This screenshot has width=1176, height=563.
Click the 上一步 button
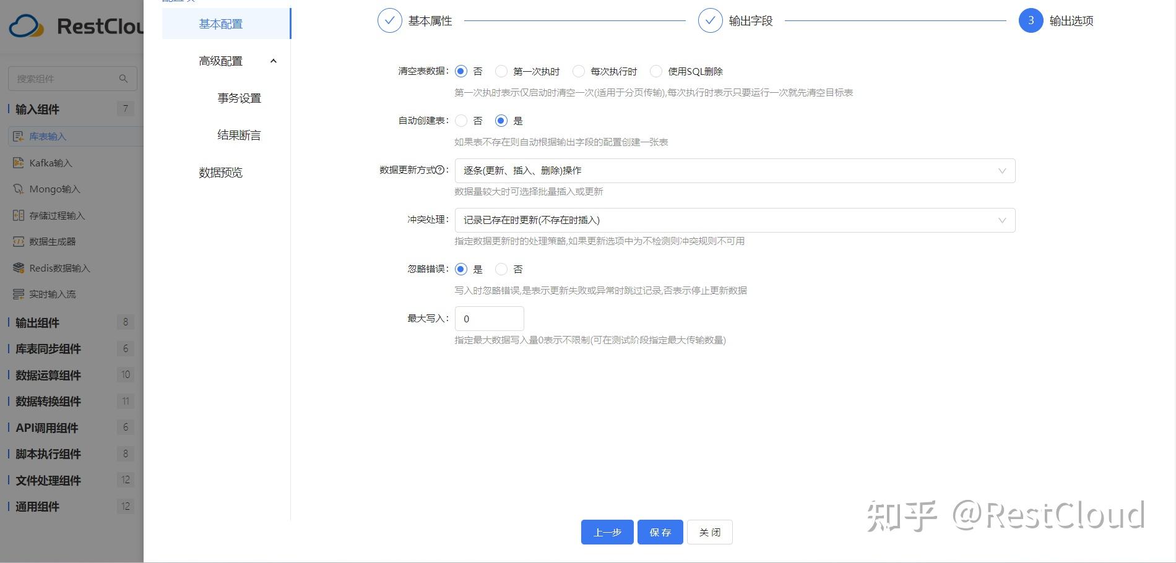click(x=607, y=532)
